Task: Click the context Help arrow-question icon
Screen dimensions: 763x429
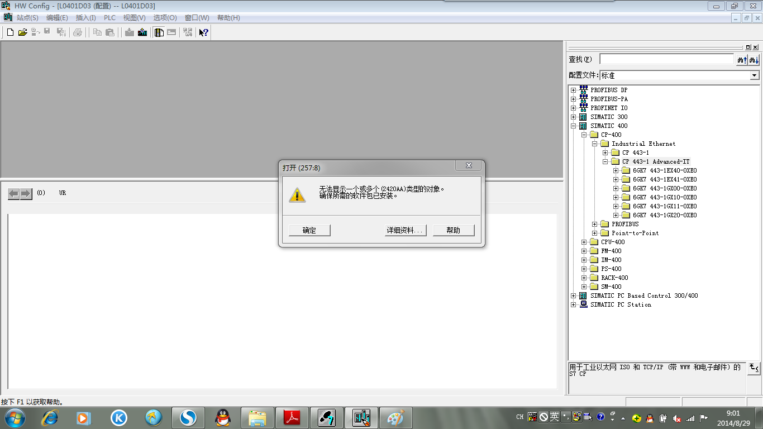Action: tap(204, 32)
